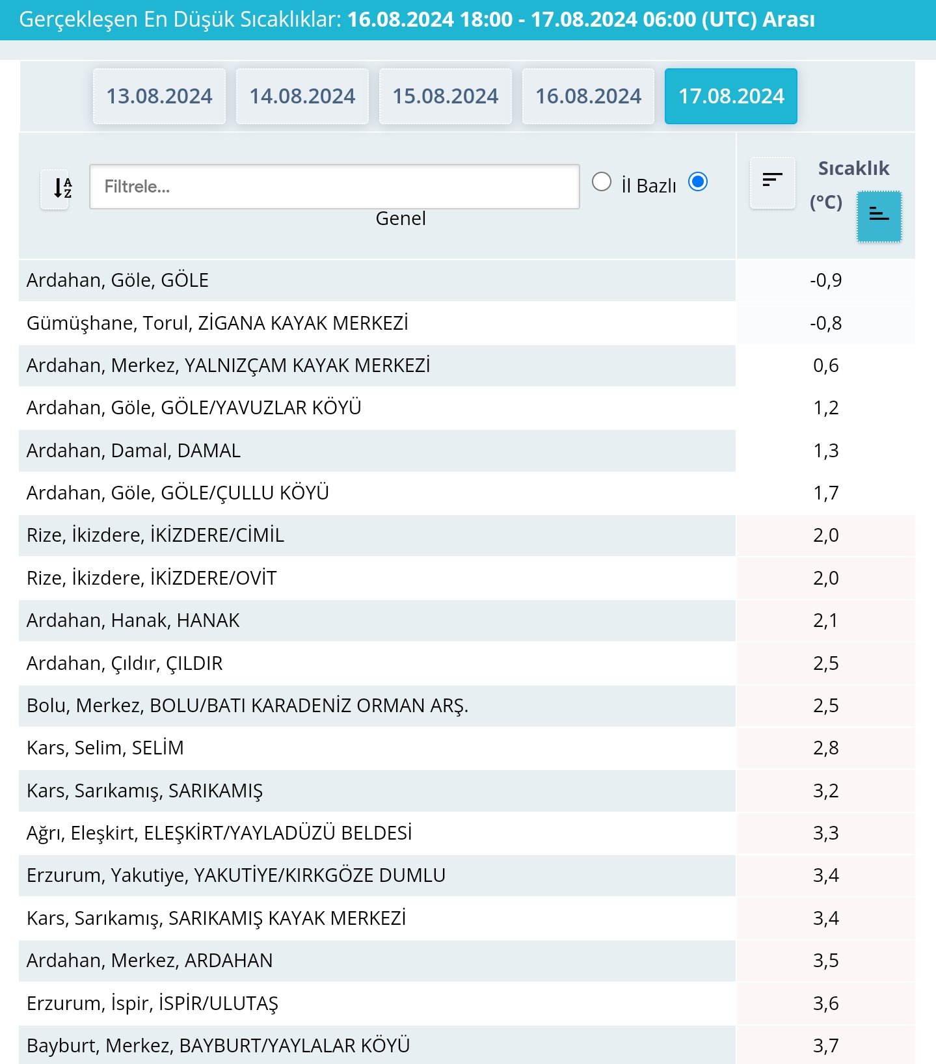Click the A-Z alphabetical sort icon
The width and height of the screenshot is (936, 1064).
tap(55, 189)
